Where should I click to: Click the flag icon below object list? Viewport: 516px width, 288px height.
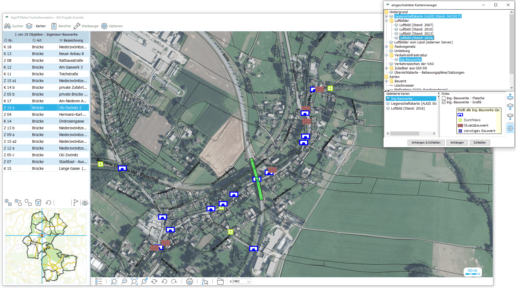tap(76, 202)
